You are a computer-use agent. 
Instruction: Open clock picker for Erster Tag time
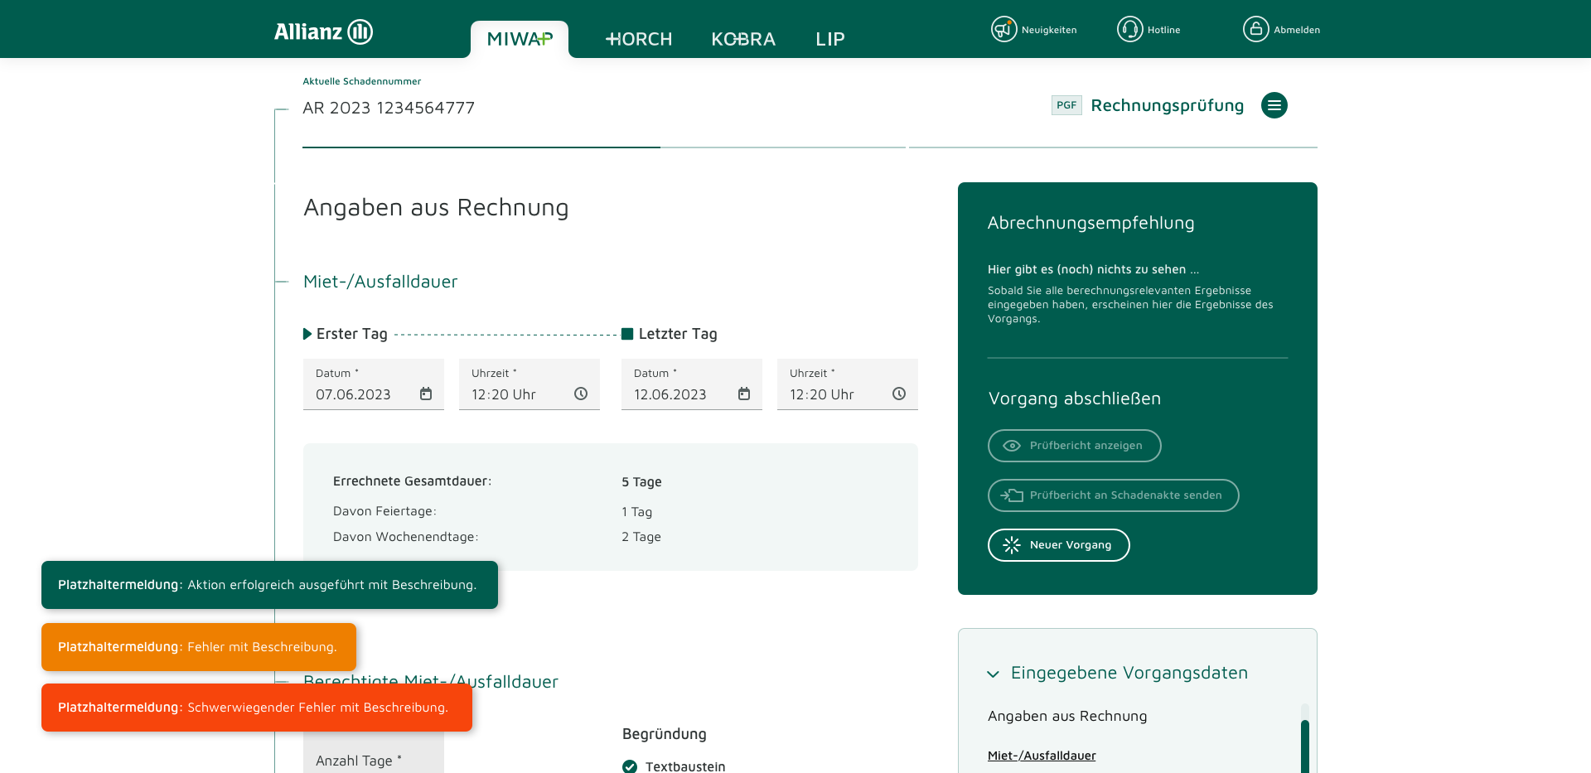coord(581,394)
